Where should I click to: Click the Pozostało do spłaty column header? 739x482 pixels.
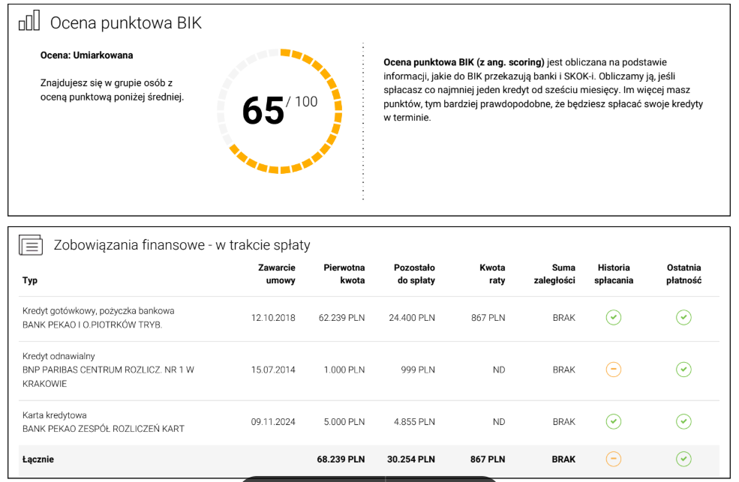point(414,274)
